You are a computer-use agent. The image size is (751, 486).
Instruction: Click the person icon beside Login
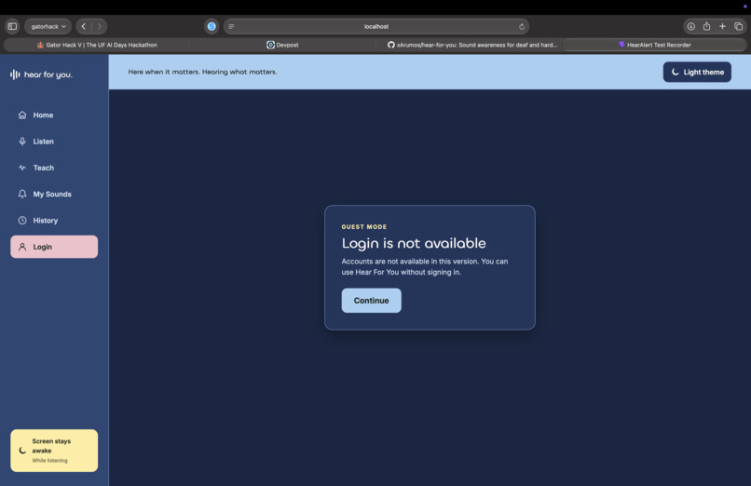click(22, 247)
